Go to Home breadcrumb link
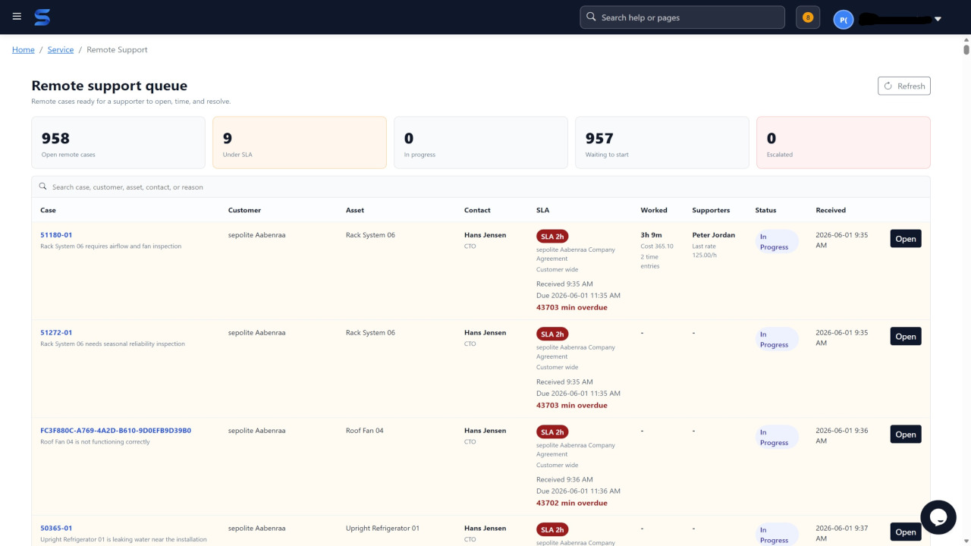This screenshot has width=971, height=546. [x=24, y=49]
